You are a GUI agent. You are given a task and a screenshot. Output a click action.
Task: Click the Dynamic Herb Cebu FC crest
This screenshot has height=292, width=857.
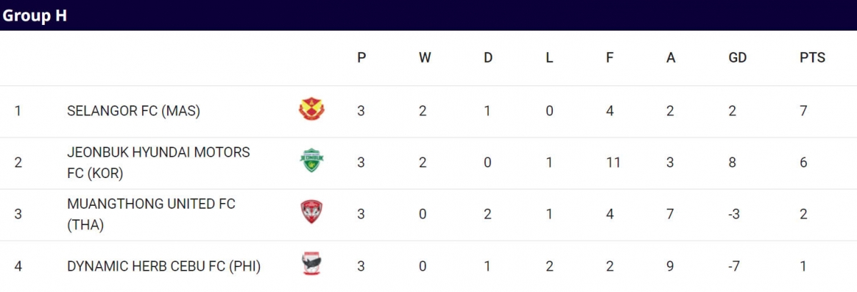click(311, 265)
